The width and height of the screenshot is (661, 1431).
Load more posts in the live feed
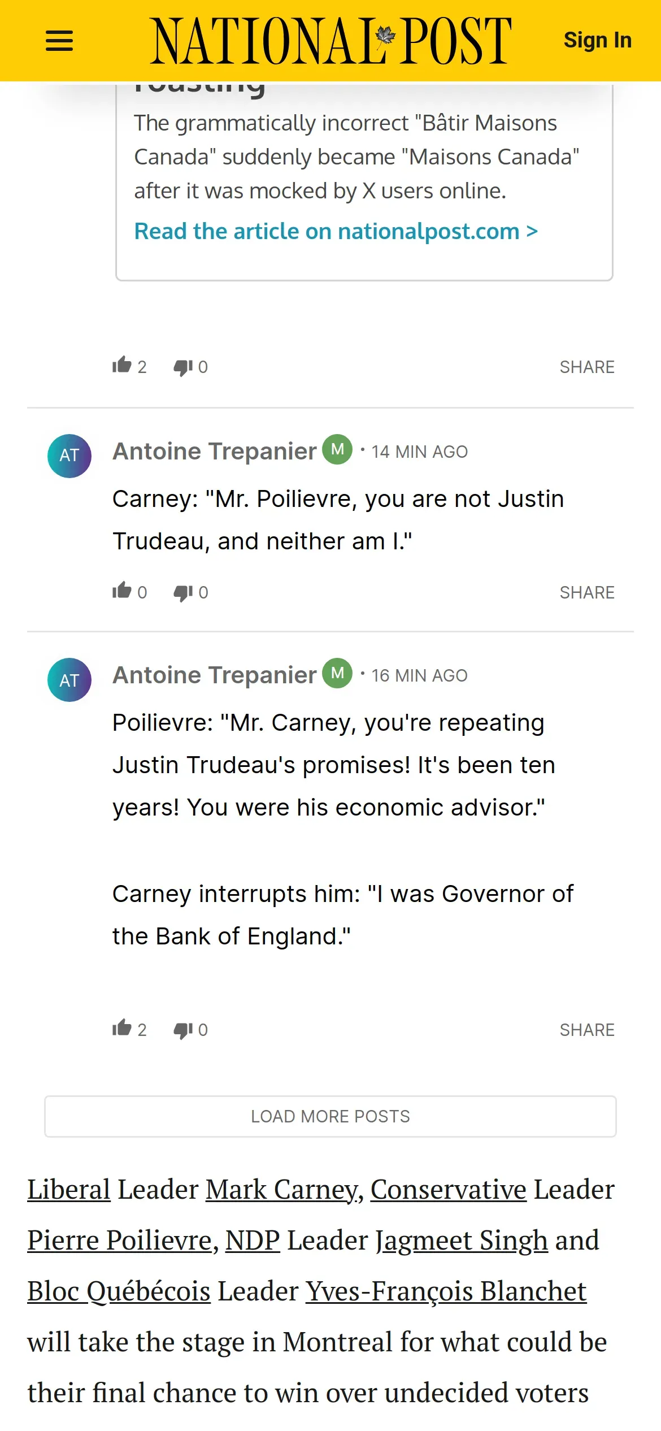(x=330, y=1116)
